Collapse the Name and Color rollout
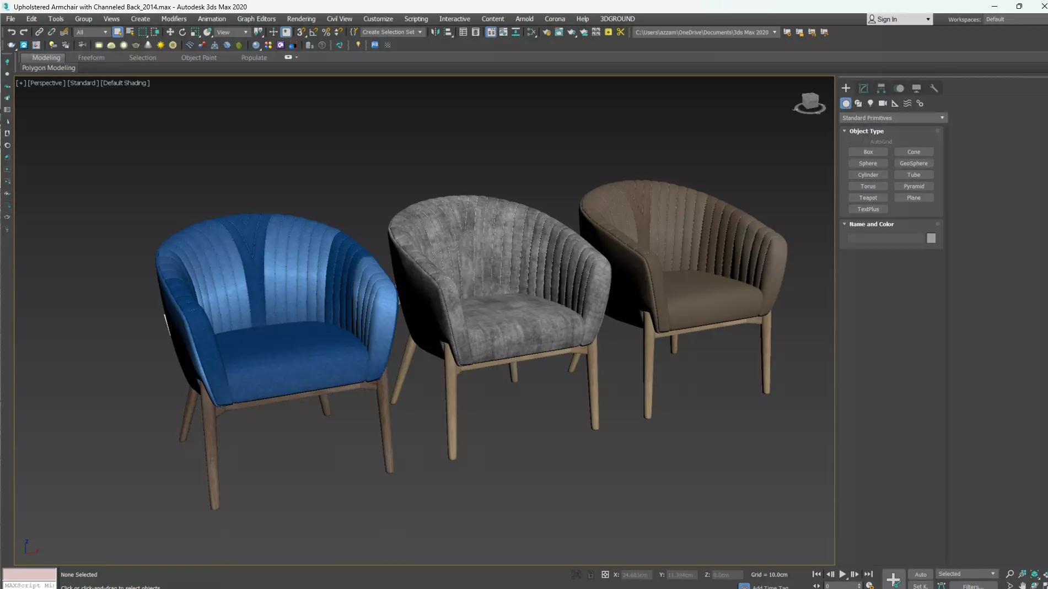 (845, 224)
